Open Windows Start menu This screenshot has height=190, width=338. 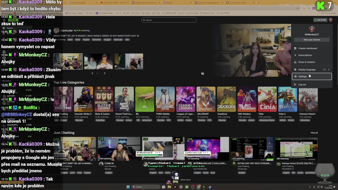[x=128, y=187]
